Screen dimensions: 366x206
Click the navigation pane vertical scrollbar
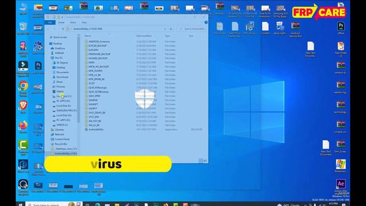click(x=79, y=80)
